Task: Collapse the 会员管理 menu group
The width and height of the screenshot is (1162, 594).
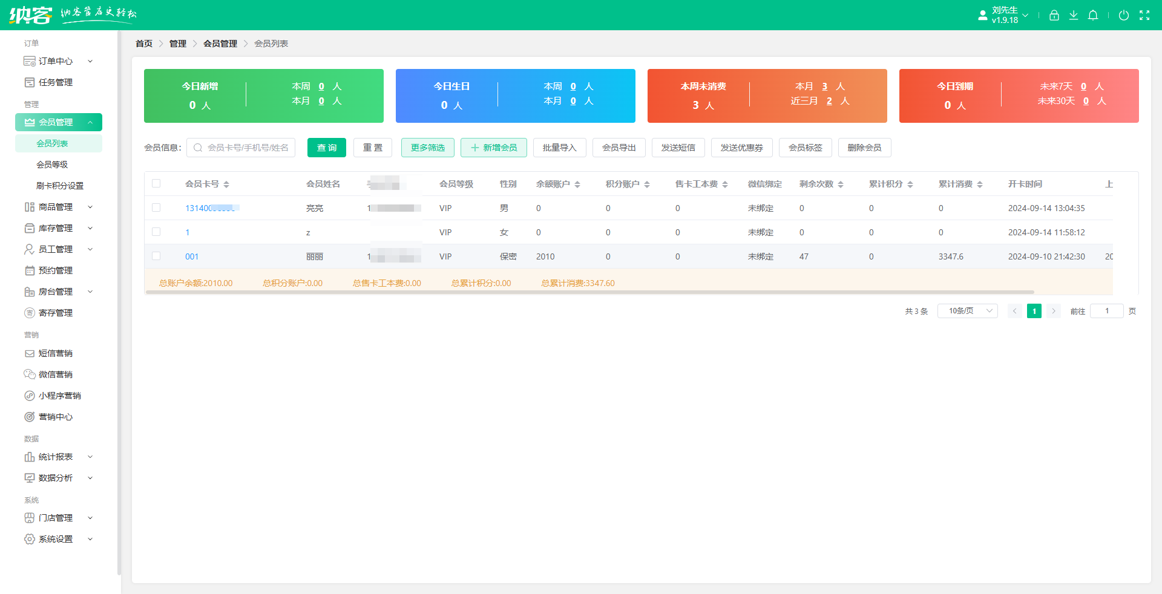Action: [59, 122]
